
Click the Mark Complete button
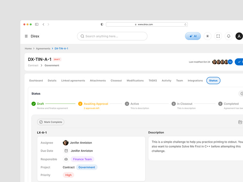51,122
